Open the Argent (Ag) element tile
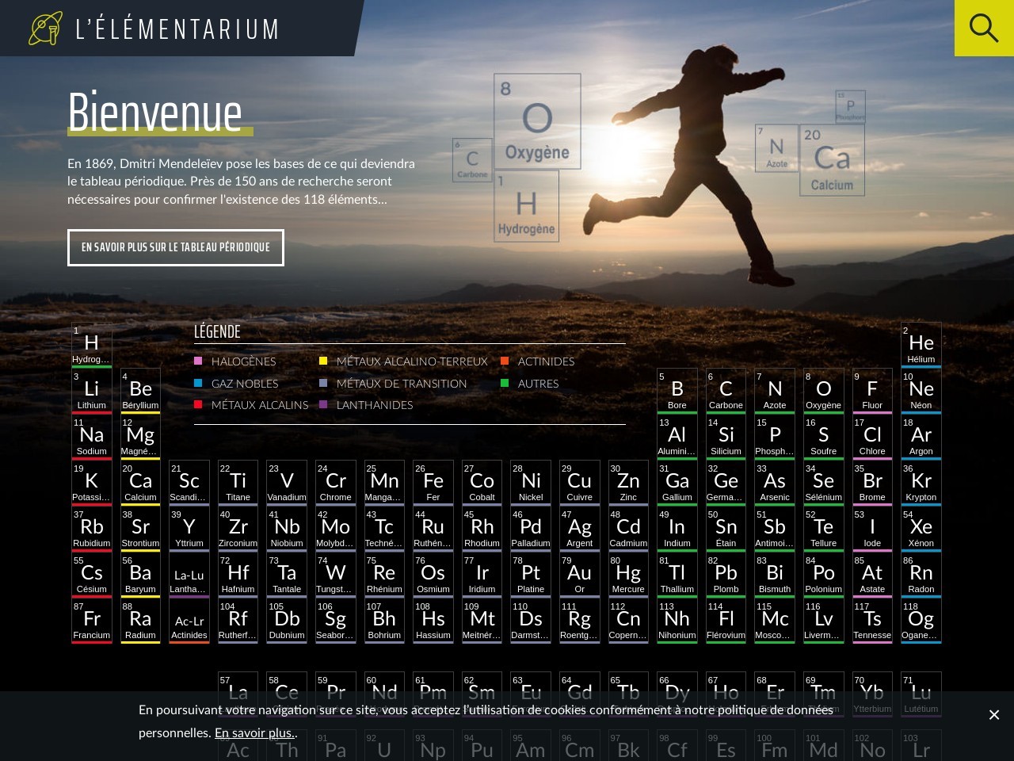The height and width of the screenshot is (761, 1014). pyautogui.click(x=580, y=529)
